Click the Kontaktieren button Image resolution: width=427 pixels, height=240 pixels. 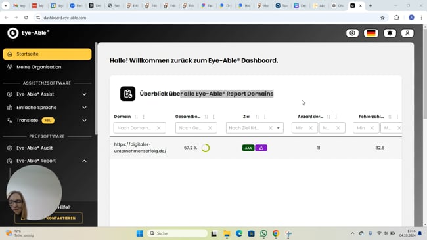click(49, 218)
